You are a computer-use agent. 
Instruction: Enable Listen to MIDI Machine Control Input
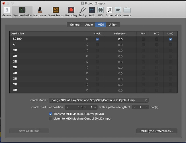tap(50, 119)
